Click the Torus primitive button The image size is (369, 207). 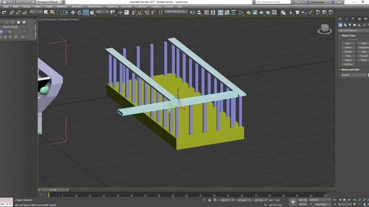(x=348, y=56)
